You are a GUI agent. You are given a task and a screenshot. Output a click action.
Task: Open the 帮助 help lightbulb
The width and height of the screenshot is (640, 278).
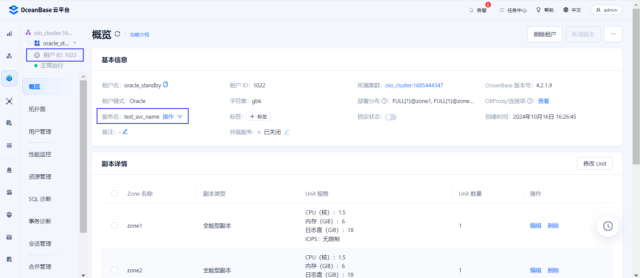point(545,10)
